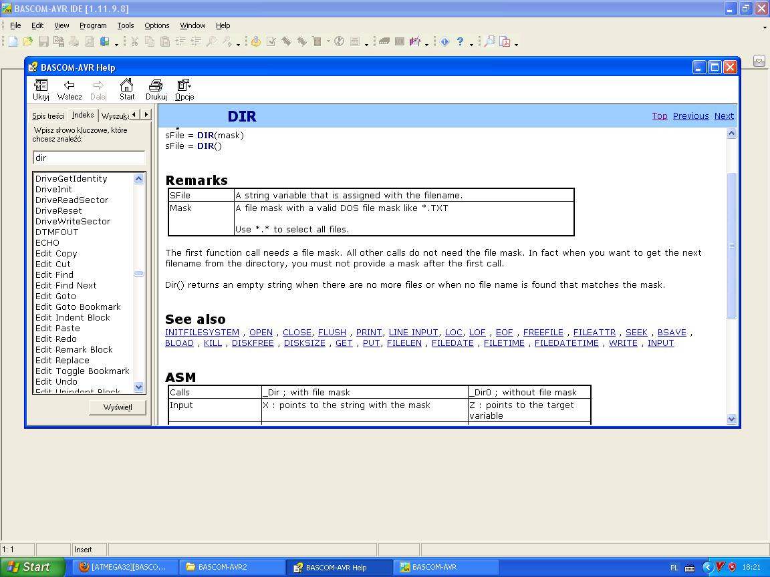Click the Next topic link
Image resolution: width=770 pixels, height=577 pixels.
tap(724, 116)
